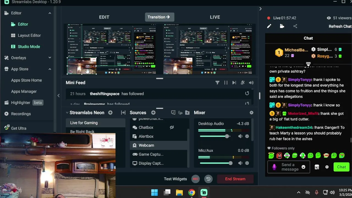Collapse the App Store section
The height and width of the screenshot is (198, 352).
point(50,69)
